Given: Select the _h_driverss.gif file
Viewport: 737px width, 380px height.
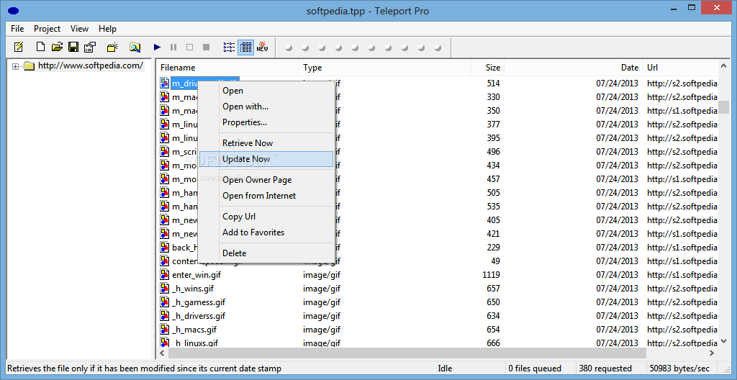Looking at the screenshot, I should 199,315.
